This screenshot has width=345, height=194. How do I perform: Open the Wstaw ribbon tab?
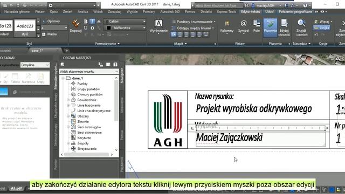[x=39, y=12]
